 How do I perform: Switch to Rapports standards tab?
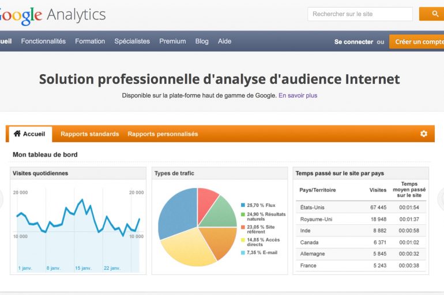(x=89, y=134)
